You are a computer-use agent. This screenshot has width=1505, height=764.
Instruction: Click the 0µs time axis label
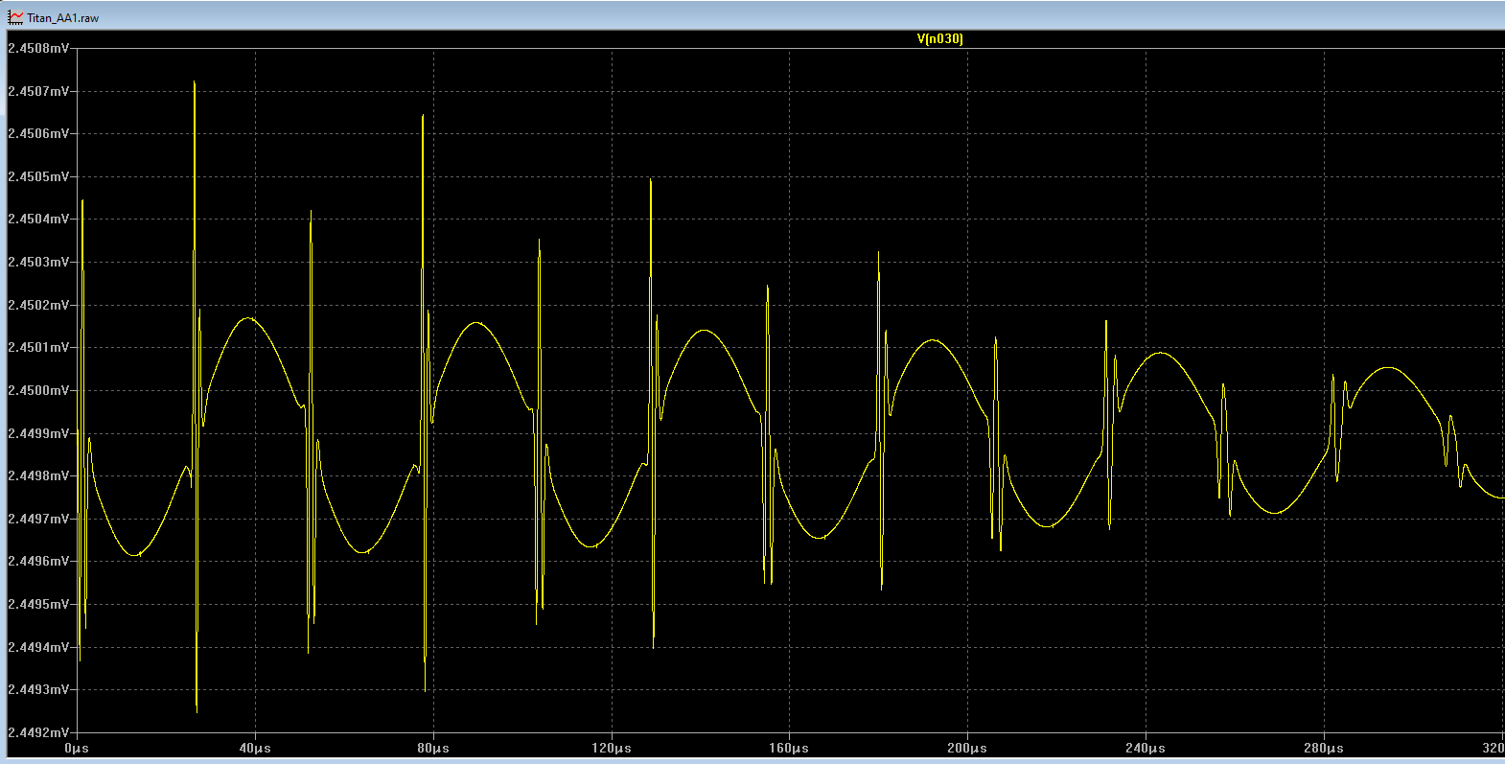[x=77, y=748]
